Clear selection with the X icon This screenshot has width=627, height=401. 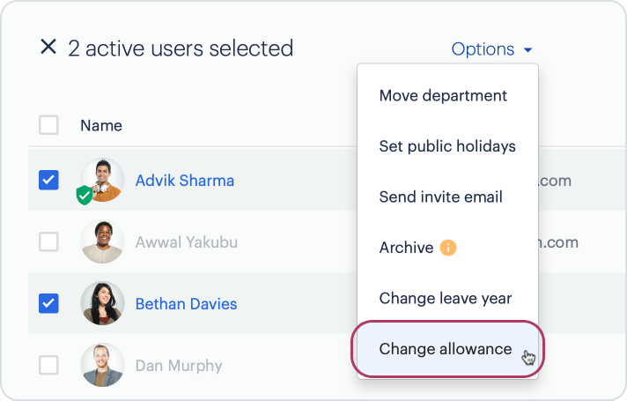tap(48, 47)
